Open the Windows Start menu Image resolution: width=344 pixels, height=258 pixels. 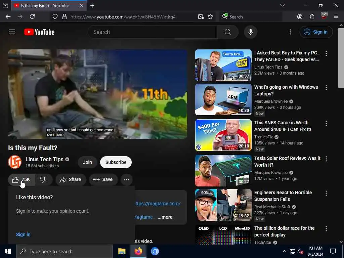click(8, 251)
